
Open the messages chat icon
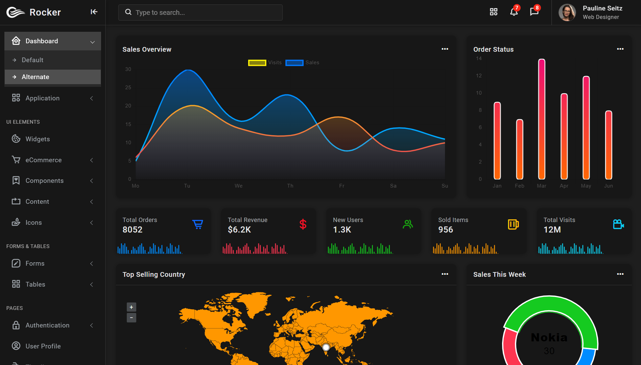point(534,12)
